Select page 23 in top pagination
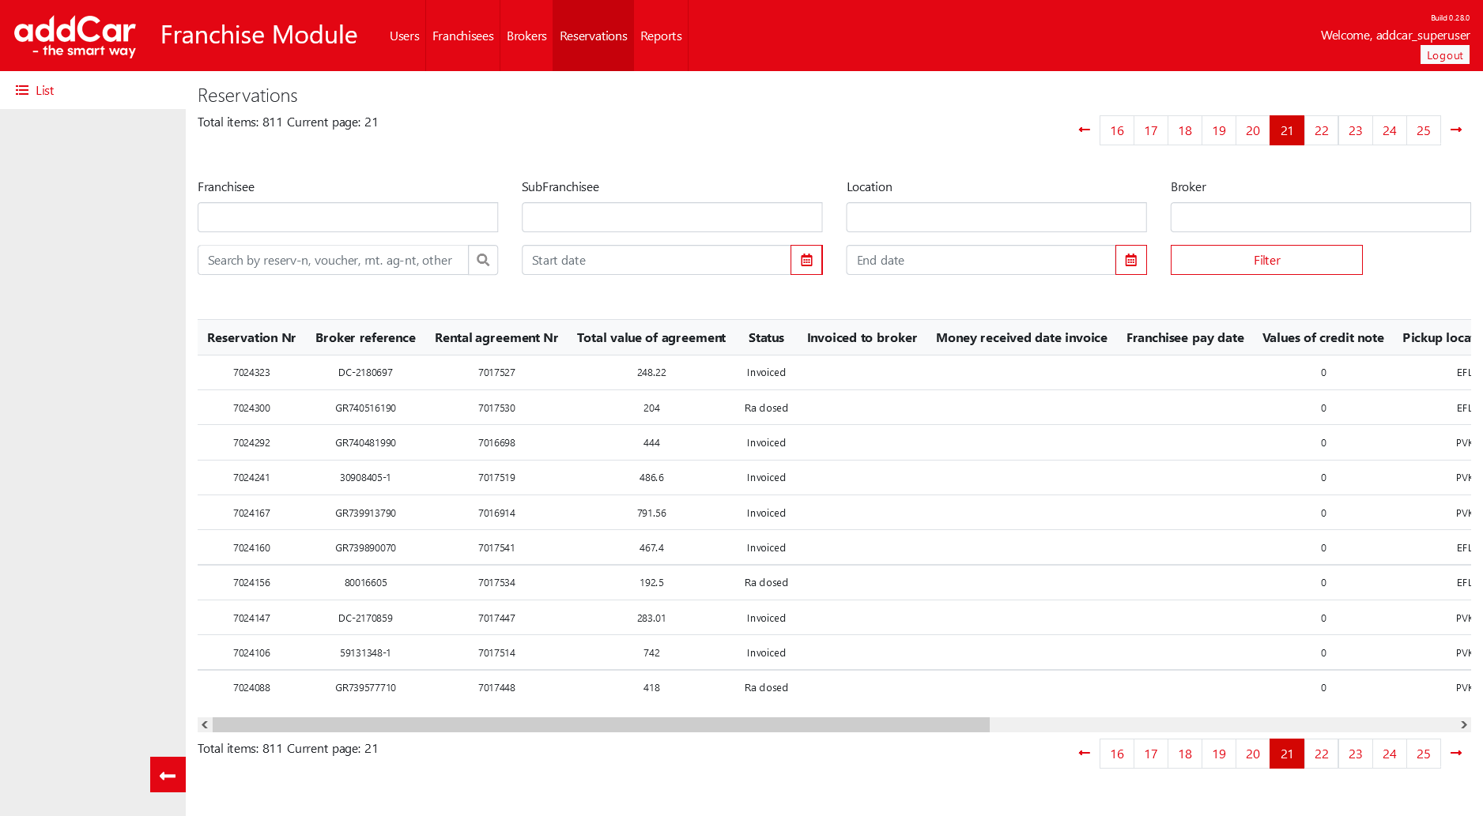The width and height of the screenshot is (1483, 816). 1356,130
